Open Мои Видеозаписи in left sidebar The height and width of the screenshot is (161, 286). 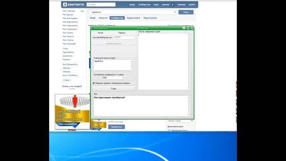click(70, 22)
